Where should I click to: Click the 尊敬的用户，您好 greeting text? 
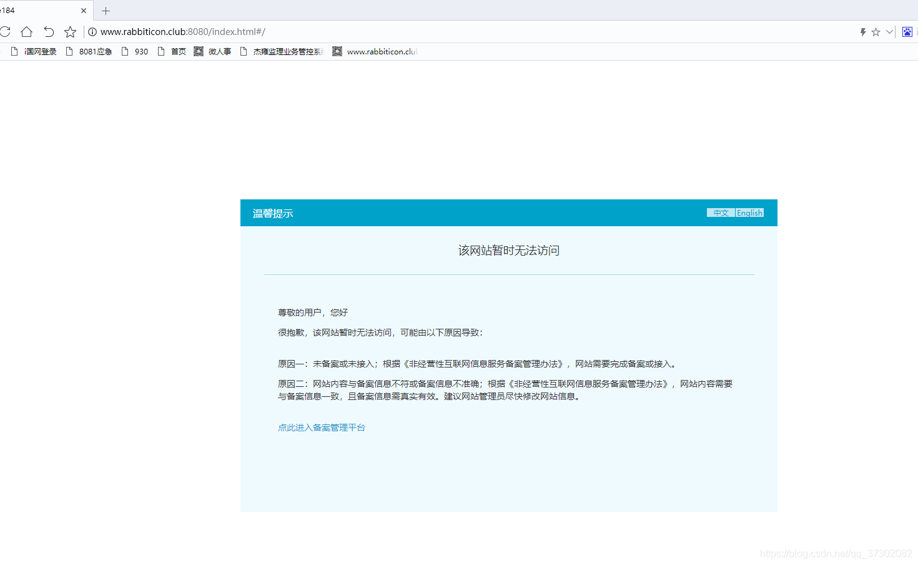[x=313, y=312]
